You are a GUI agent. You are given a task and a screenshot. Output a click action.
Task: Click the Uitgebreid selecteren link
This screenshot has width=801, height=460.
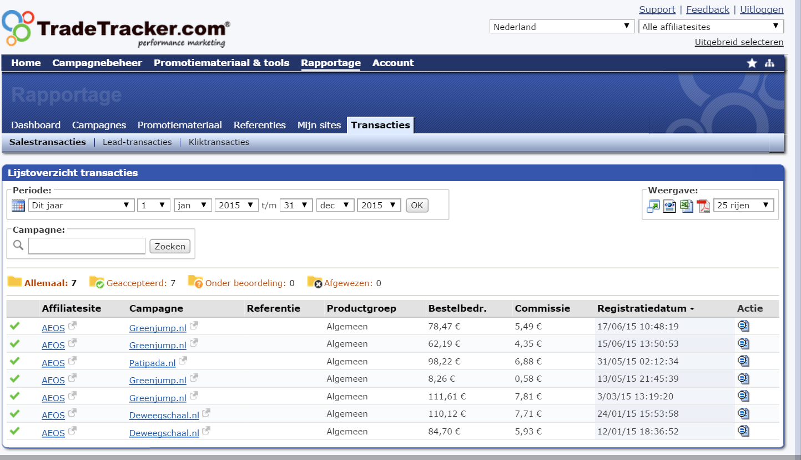point(739,42)
